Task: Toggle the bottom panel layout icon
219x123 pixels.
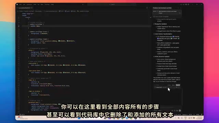Action: [184, 4]
